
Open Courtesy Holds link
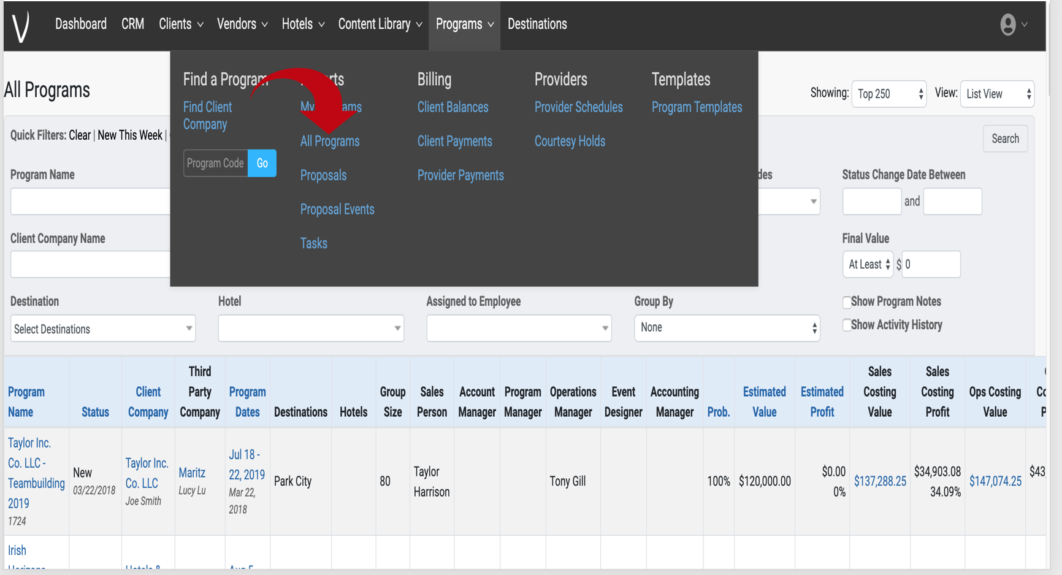click(570, 141)
